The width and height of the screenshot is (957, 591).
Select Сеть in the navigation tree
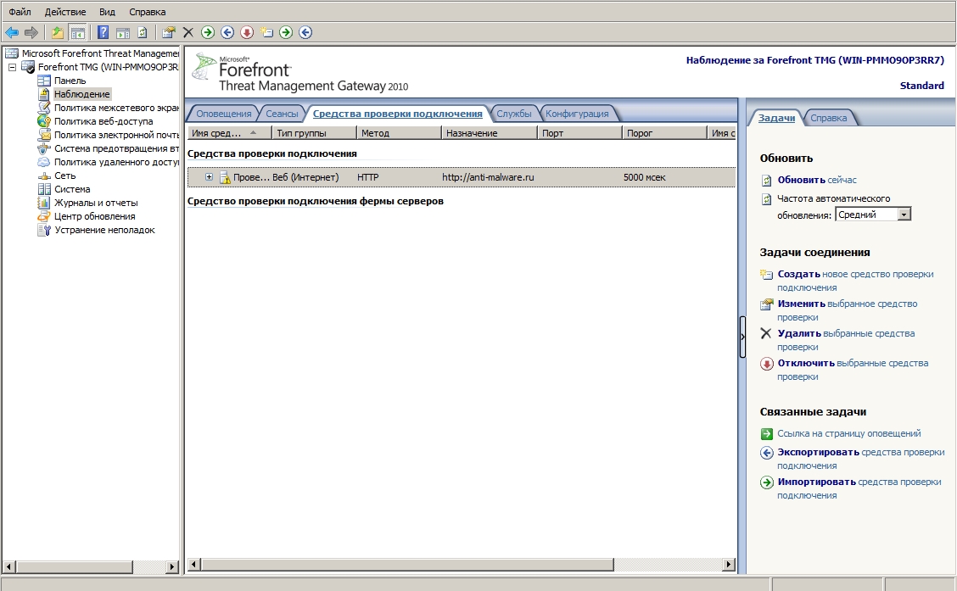tap(64, 176)
